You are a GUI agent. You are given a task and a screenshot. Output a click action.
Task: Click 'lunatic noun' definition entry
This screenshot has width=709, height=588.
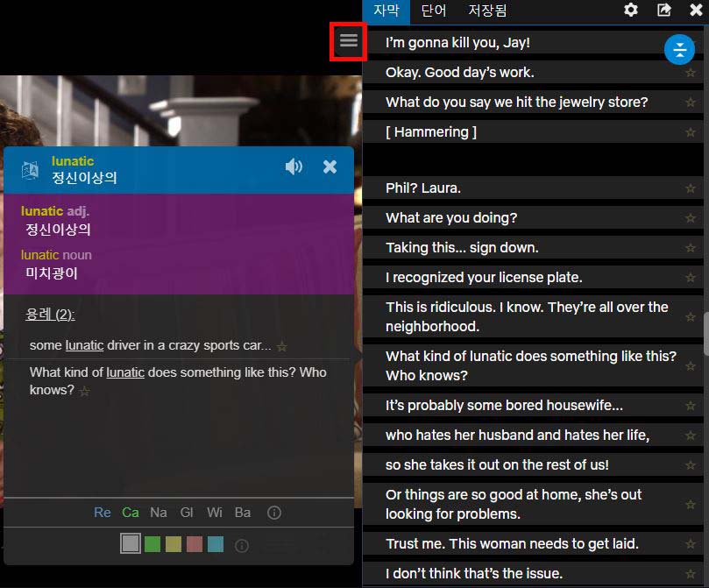(x=56, y=265)
